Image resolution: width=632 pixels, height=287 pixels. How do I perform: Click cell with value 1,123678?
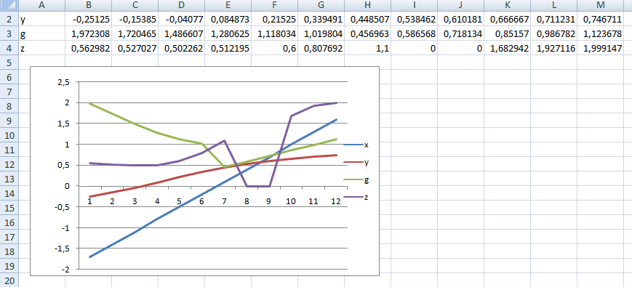(x=601, y=33)
